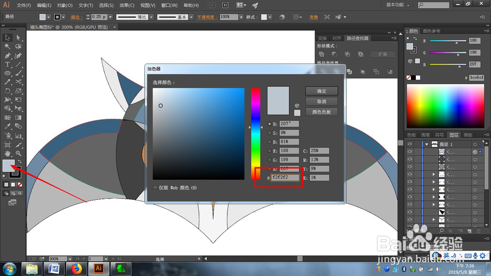The image size is (491, 276).
Task: Open the 对象(O) menu
Action: coord(65,5)
